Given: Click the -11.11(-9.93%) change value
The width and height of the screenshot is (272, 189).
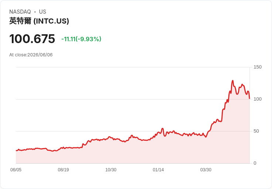Looking at the screenshot, I should (81, 39).
